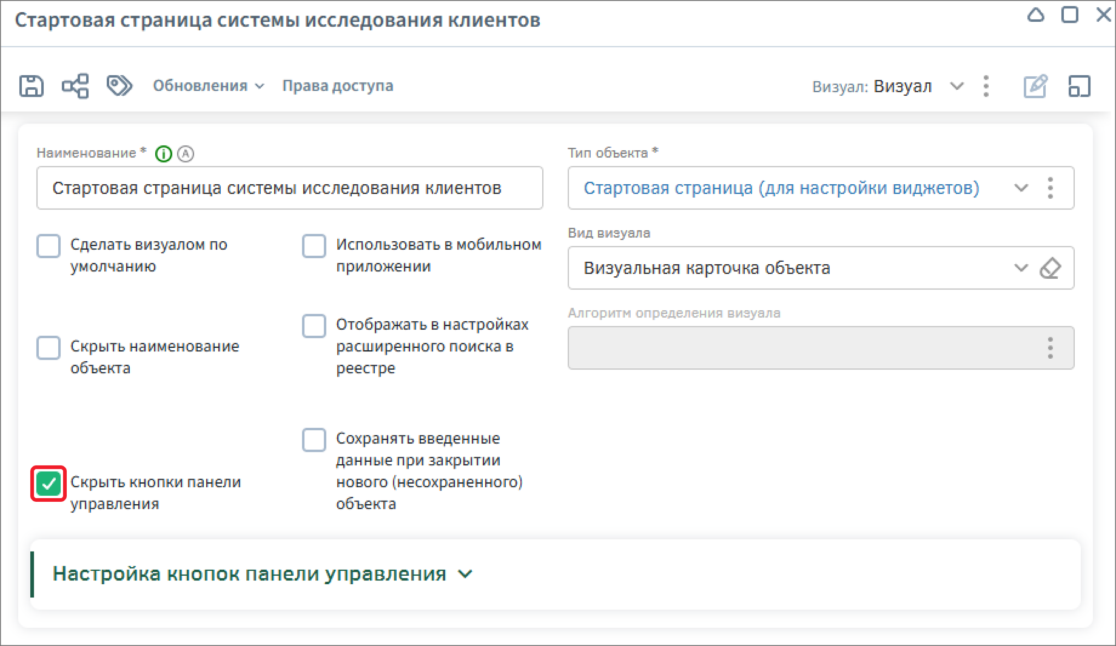Click into the Наименование text field
This screenshot has height=646, width=1116.
(x=289, y=188)
